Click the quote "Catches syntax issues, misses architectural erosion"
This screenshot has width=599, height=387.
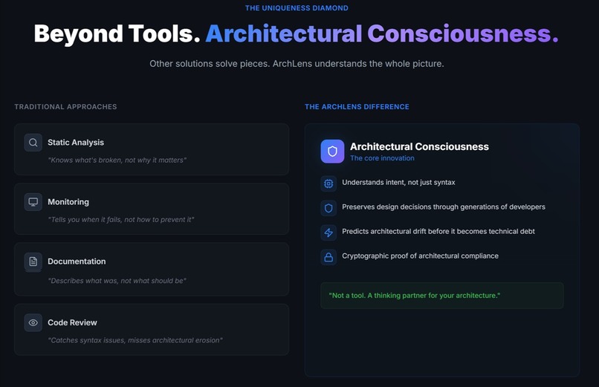pos(135,340)
